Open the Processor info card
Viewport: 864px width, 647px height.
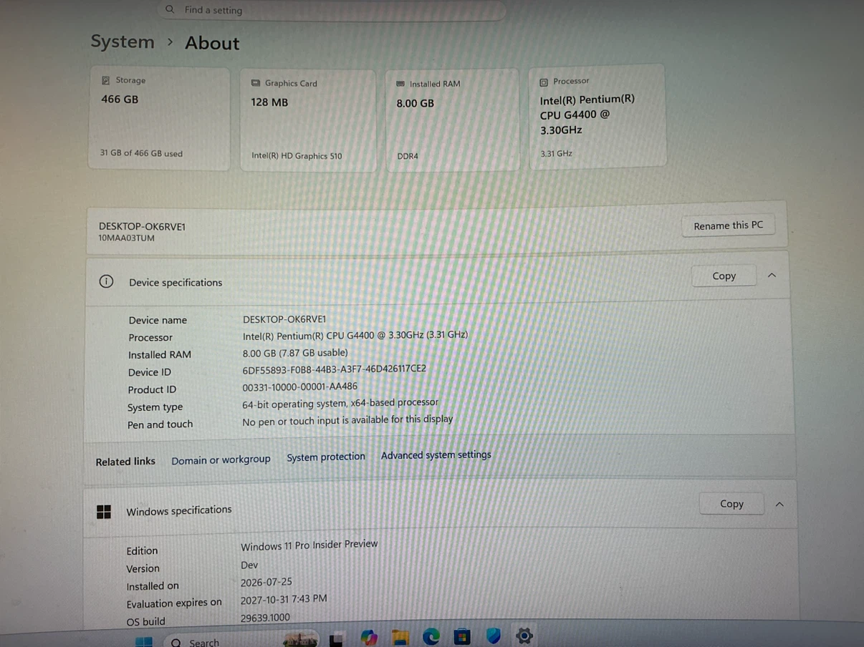pos(597,117)
